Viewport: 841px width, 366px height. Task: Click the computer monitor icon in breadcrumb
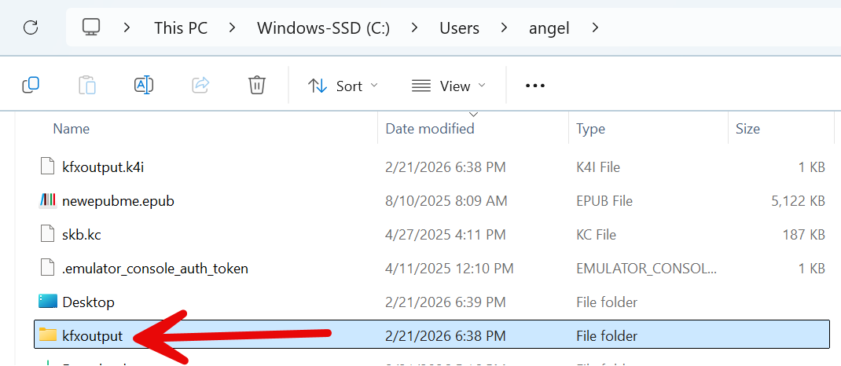pyautogui.click(x=92, y=27)
